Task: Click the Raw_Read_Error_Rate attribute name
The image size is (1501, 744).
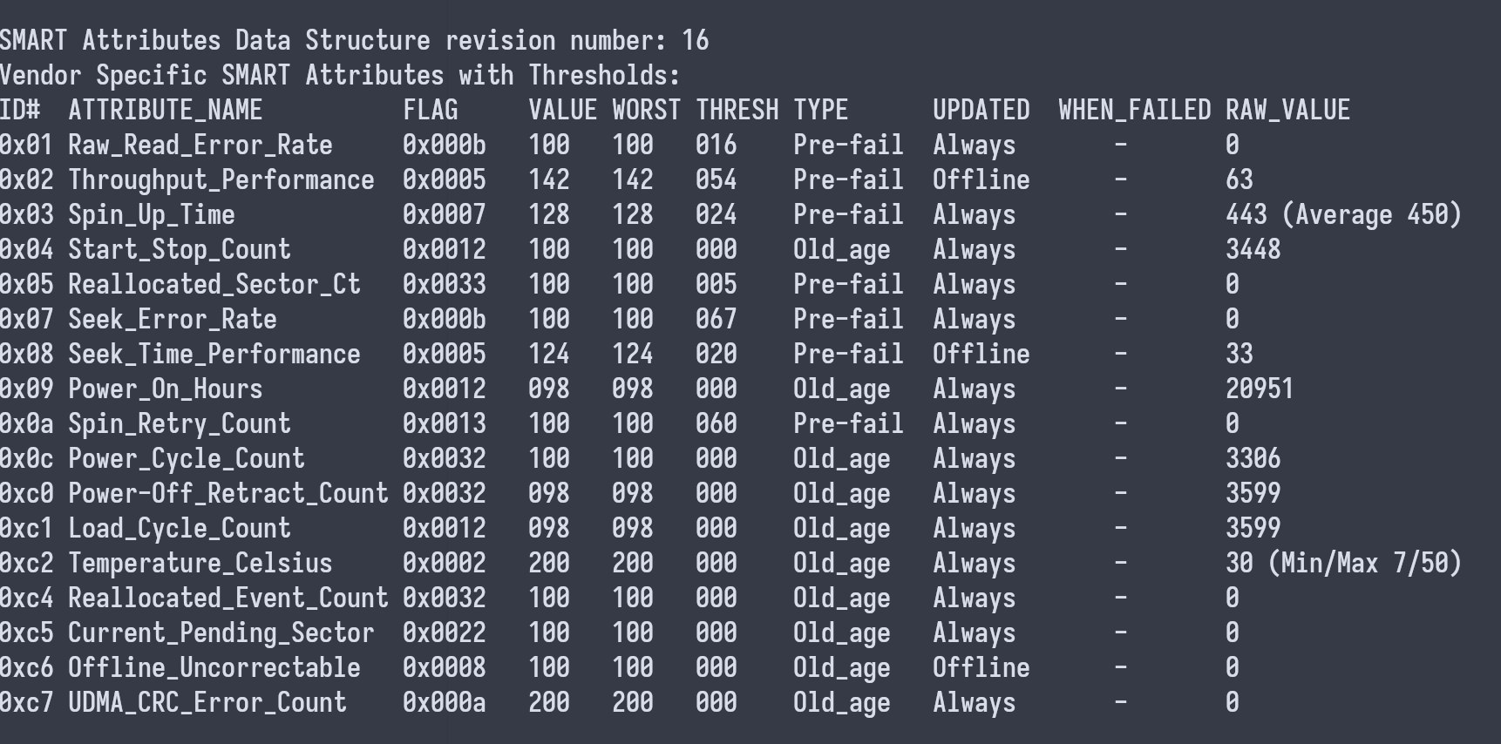Action: point(200,145)
